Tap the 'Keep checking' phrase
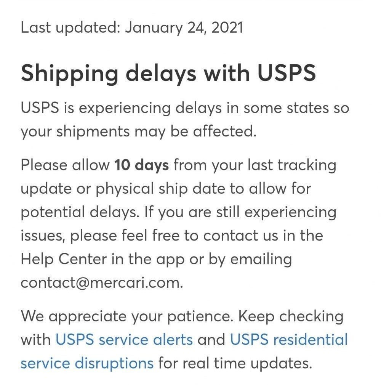The height and width of the screenshot is (385, 381). pos(291,316)
